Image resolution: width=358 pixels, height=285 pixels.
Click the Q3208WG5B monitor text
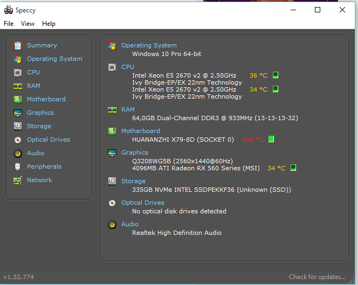click(182, 161)
